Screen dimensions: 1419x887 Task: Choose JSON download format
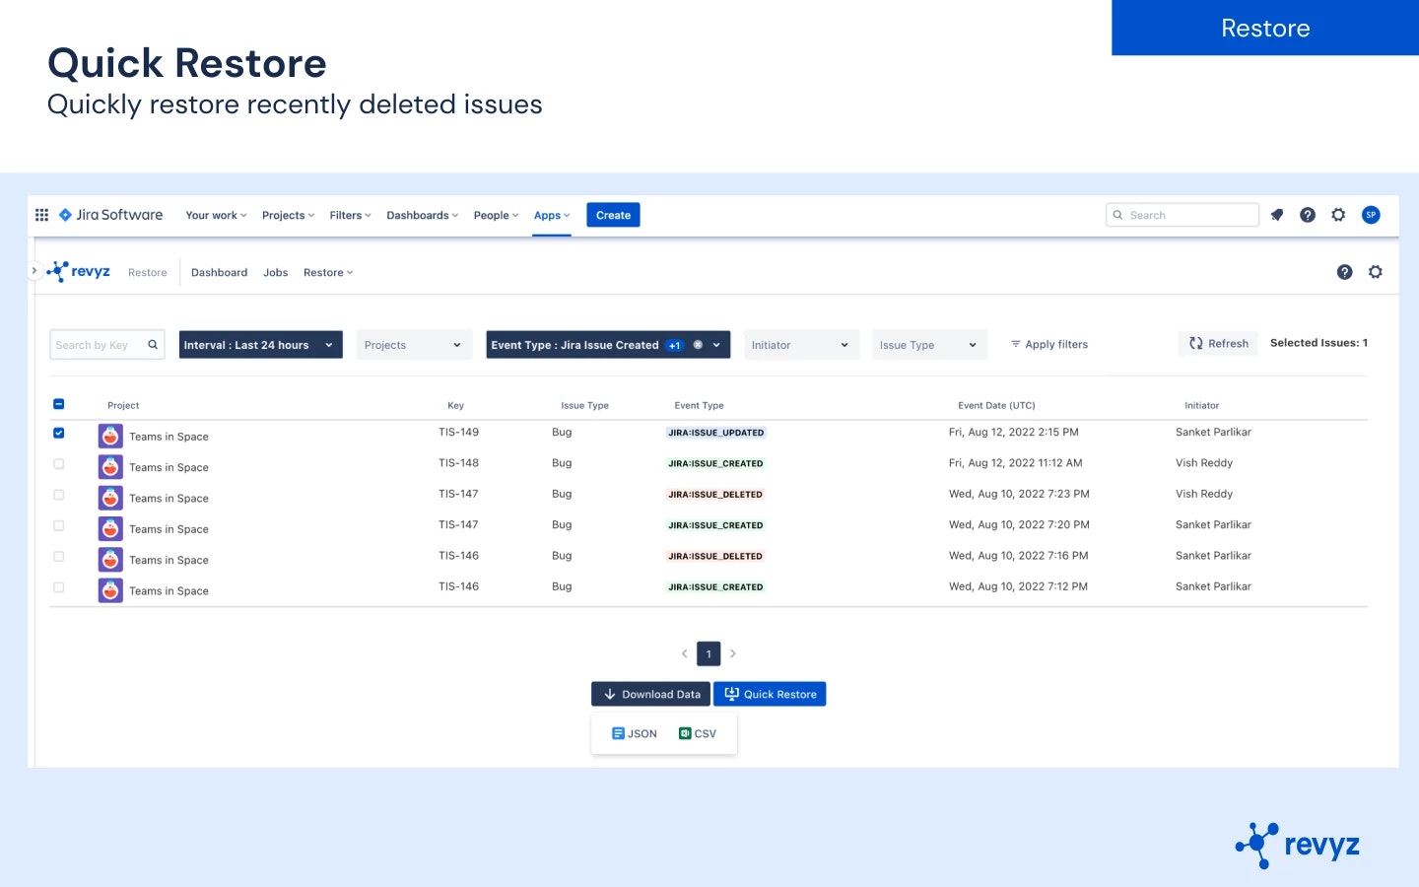click(634, 733)
